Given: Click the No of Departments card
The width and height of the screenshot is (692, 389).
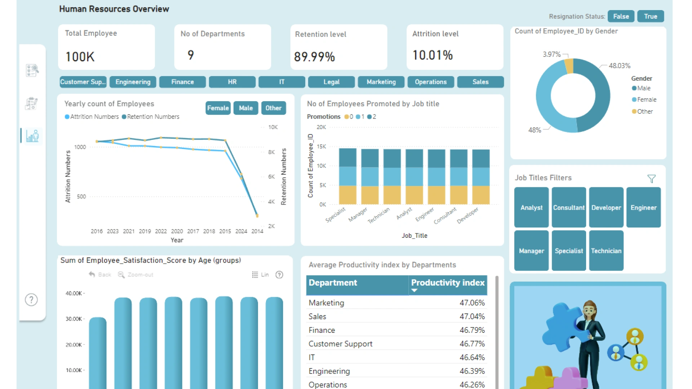Looking at the screenshot, I should pos(222,47).
